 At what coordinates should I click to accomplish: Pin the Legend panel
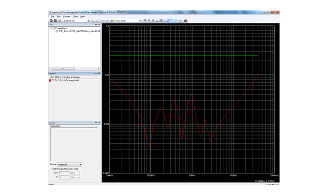[99, 73]
